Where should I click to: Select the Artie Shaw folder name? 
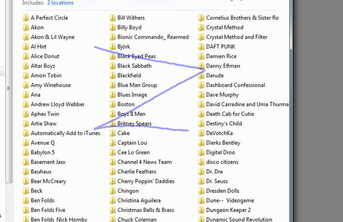pyautogui.click(x=44, y=124)
